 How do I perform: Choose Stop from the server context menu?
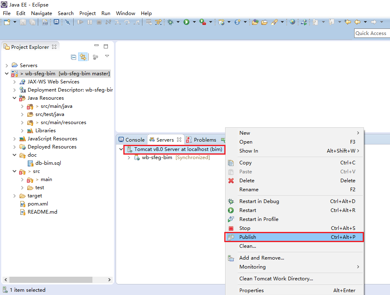coord(294,228)
